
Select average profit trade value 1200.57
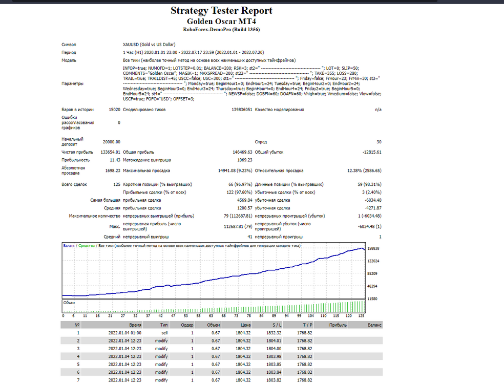point(245,208)
